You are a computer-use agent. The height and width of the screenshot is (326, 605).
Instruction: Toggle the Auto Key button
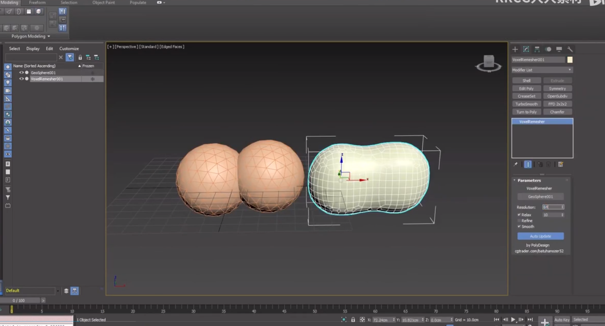tap(562, 320)
